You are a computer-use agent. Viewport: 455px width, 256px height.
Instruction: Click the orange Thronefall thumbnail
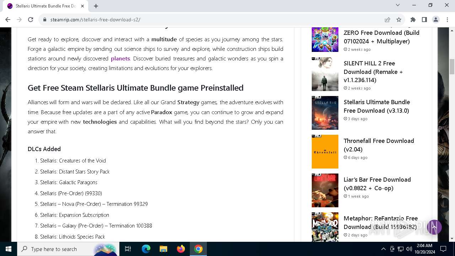[325, 151]
